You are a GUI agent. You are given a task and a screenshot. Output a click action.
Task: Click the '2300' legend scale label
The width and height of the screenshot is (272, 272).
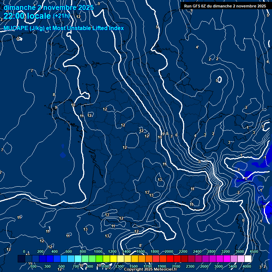point(190,266)
